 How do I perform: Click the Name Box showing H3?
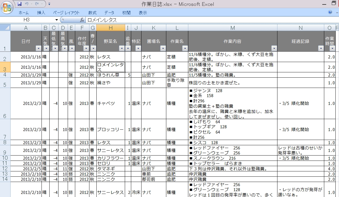27,20
